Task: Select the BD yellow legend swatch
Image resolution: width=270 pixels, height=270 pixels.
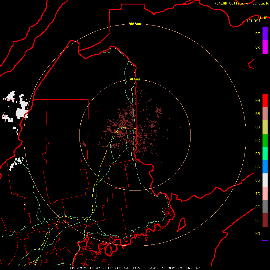Action: tap(265, 127)
